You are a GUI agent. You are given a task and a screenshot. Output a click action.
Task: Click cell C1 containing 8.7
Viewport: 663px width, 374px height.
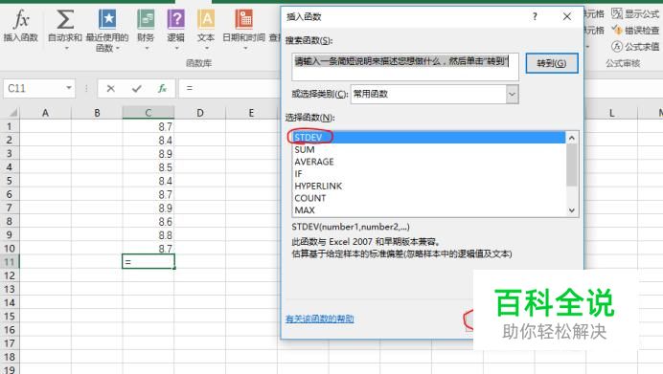pos(148,126)
